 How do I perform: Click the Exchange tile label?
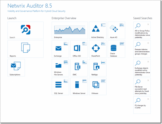pos(58,56)
